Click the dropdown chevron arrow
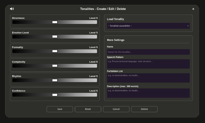The height and width of the screenshot is (123, 205). [x=188, y=26]
